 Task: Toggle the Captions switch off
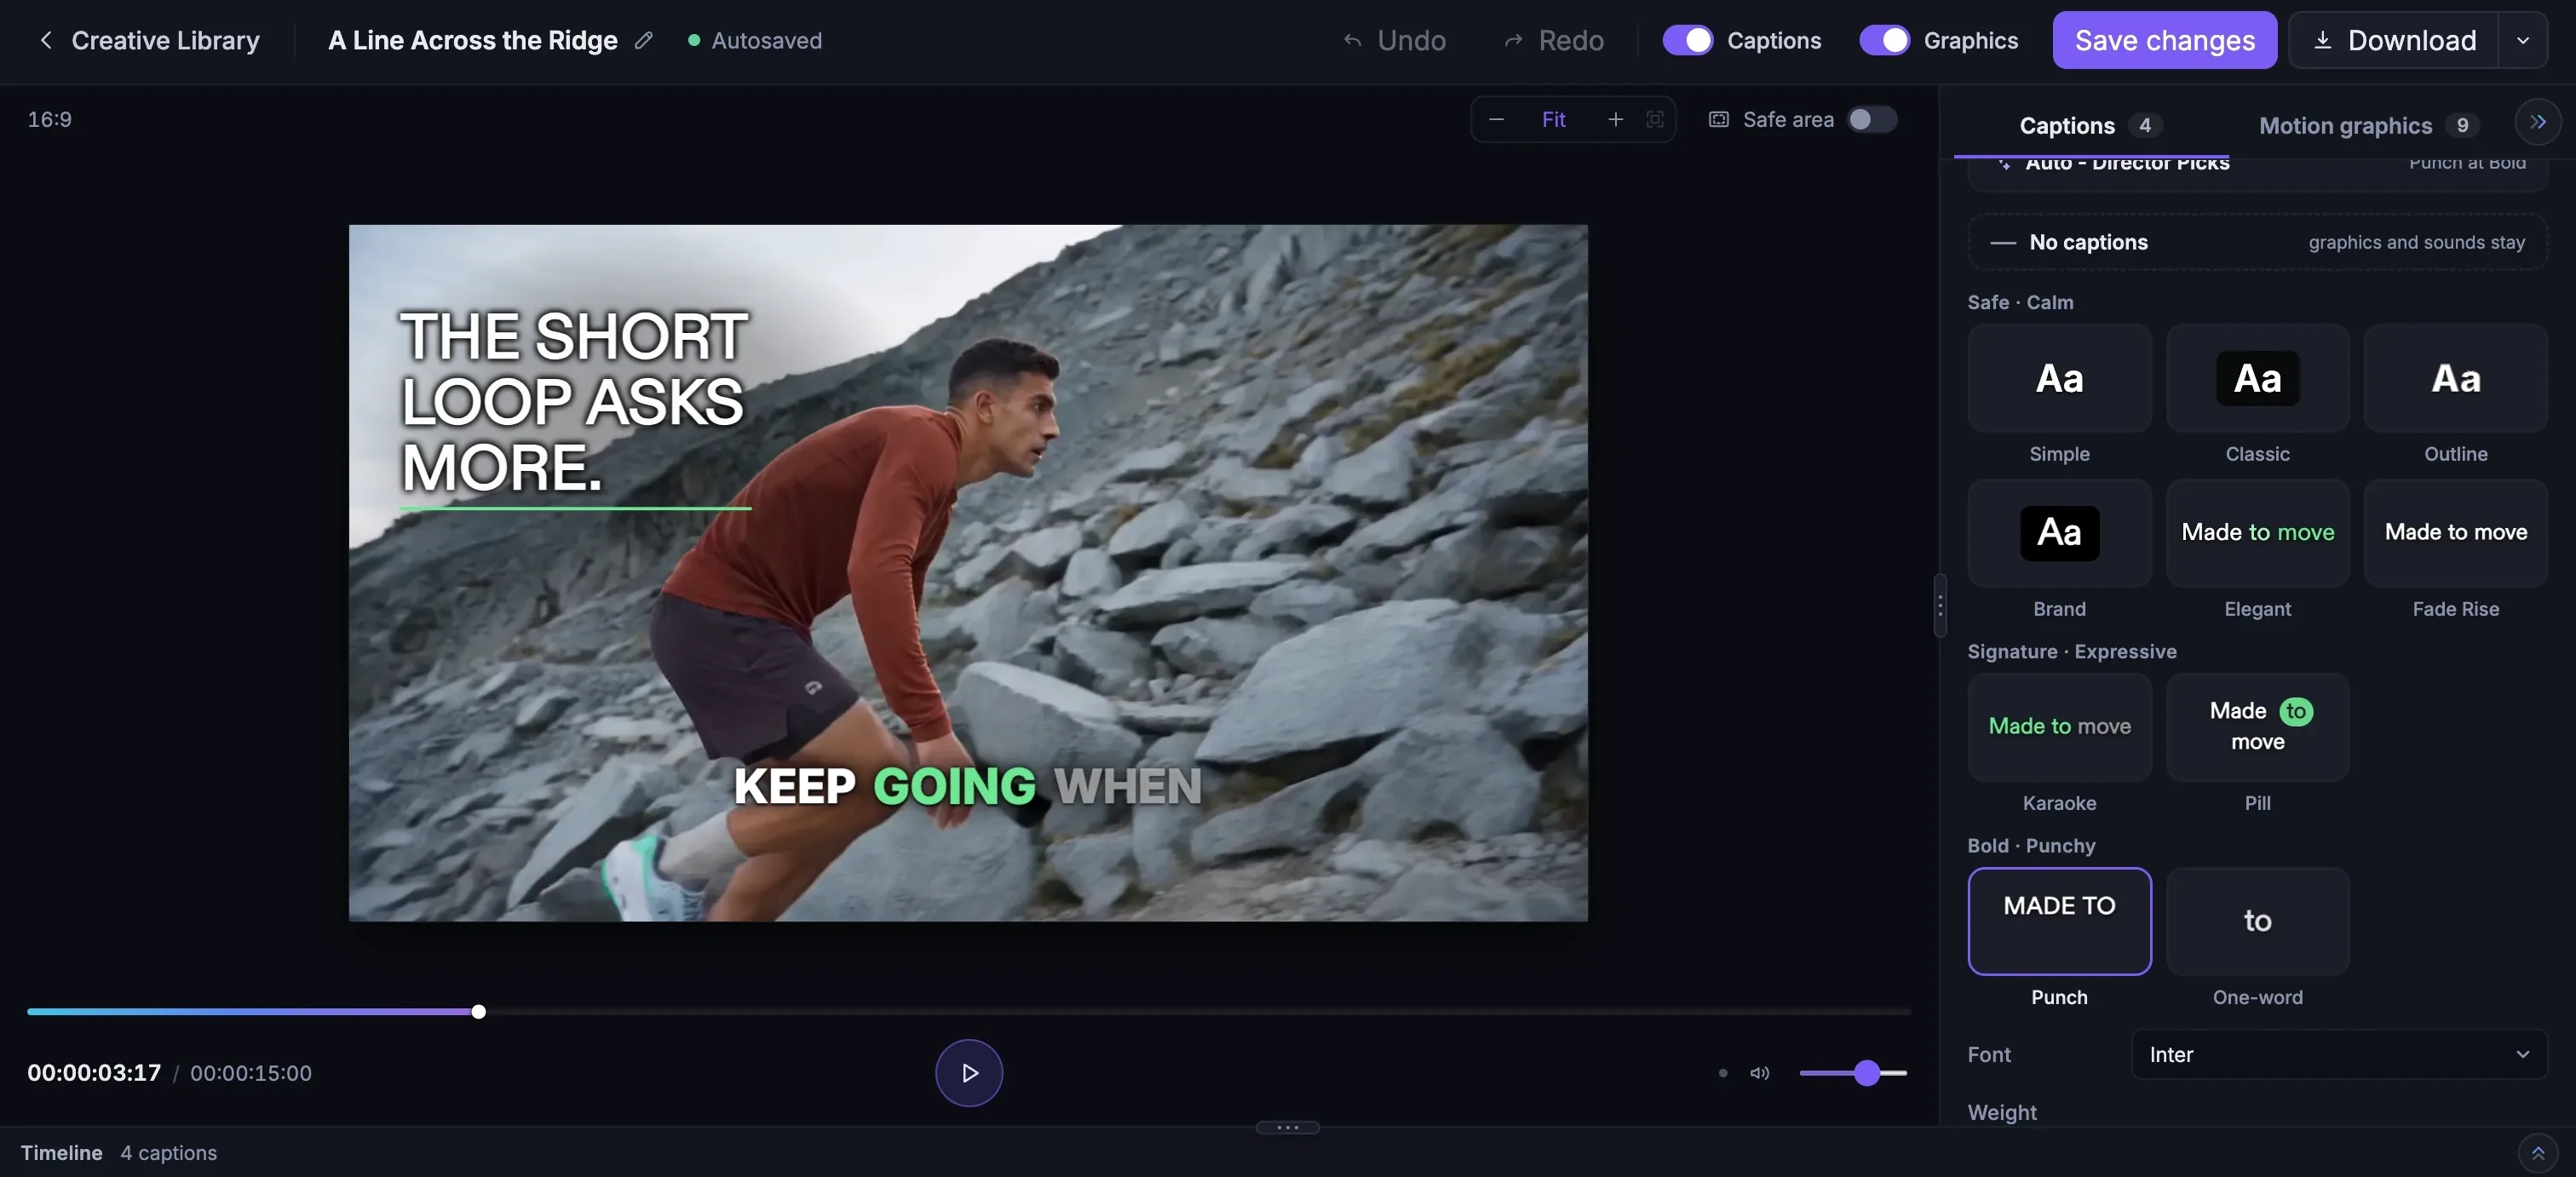tap(1687, 40)
